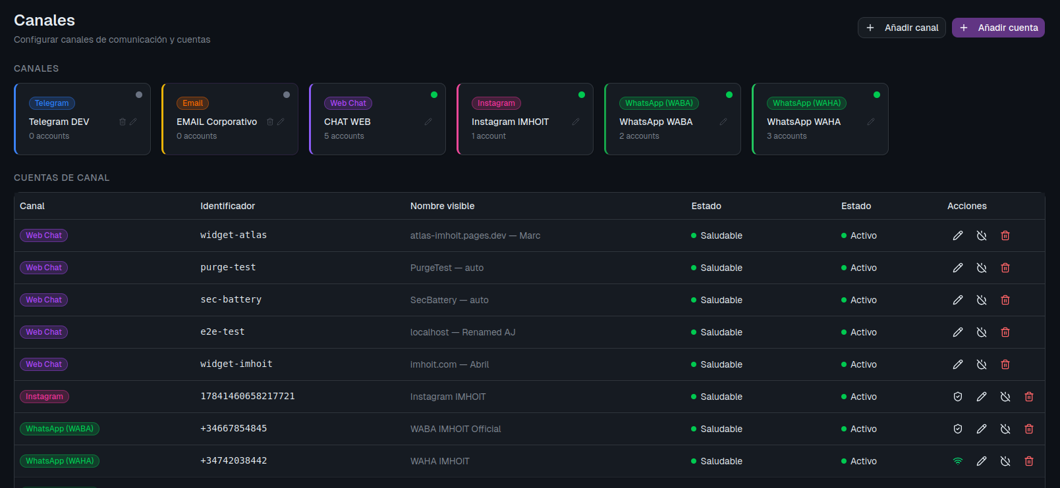Screen dimensions: 1060x488
Task: Click 'atlas-imhoit.pages.dev — Marc' display name
Action: pyautogui.click(x=476, y=235)
